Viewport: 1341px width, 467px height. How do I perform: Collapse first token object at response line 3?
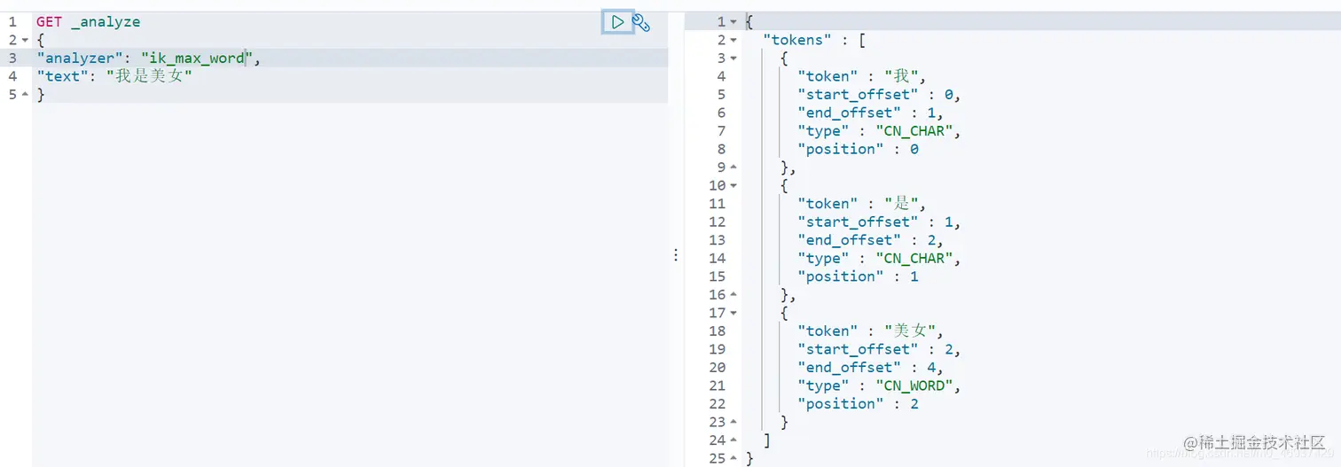pos(733,58)
